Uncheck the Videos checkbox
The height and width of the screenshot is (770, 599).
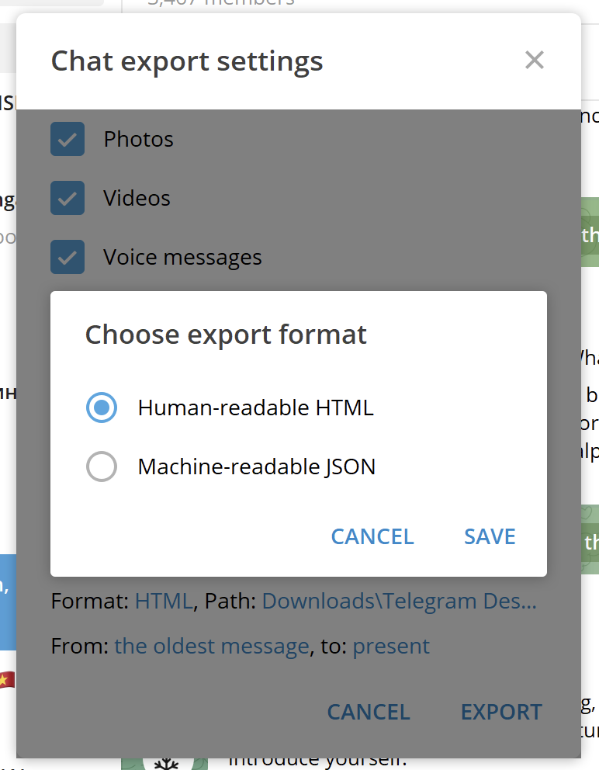click(x=68, y=198)
